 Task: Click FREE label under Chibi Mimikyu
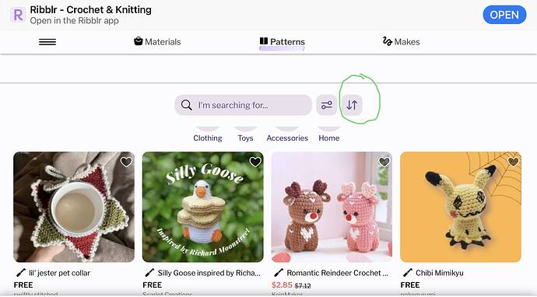(410, 285)
